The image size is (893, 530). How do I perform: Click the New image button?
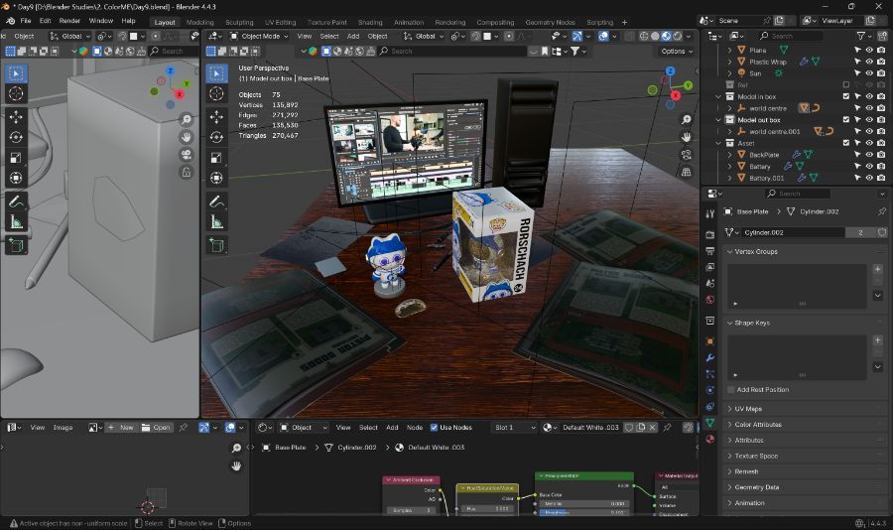tap(121, 428)
